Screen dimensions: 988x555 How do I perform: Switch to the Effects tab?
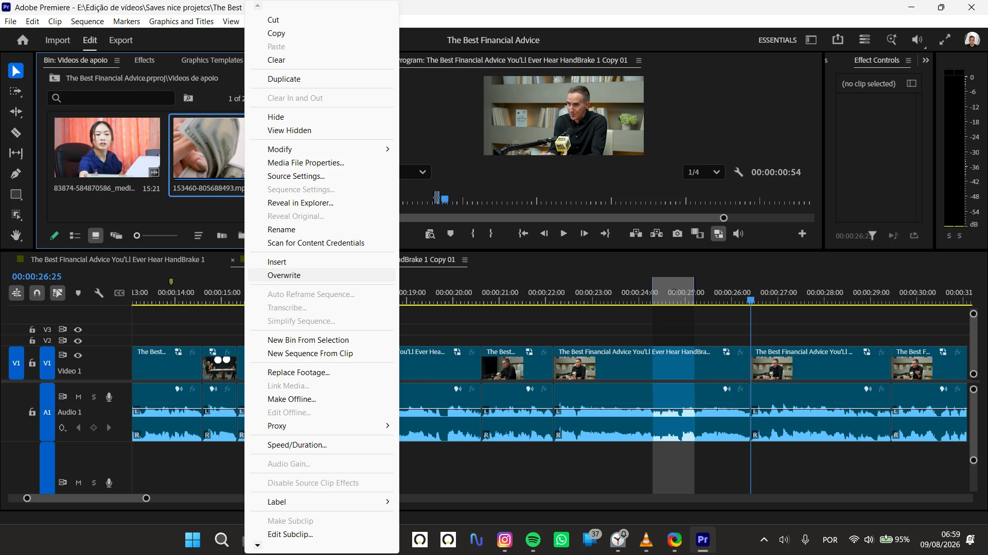pyautogui.click(x=144, y=60)
